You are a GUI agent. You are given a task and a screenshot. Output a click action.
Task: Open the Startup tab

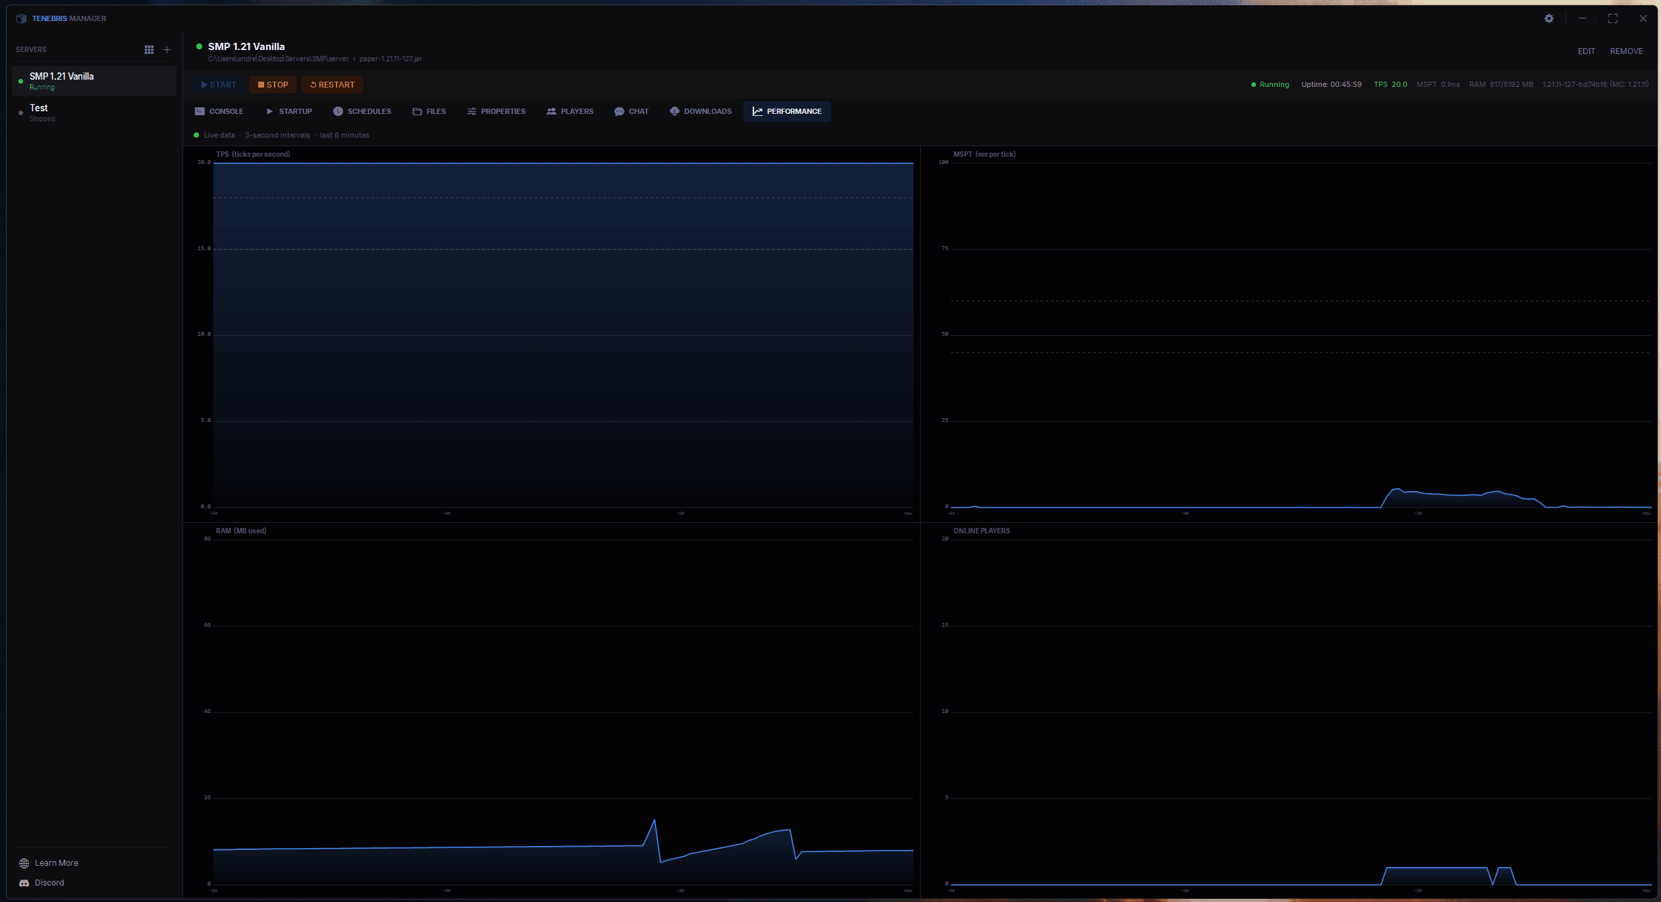(x=289, y=111)
